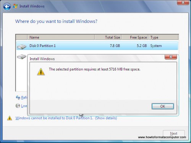
Task: Click the 'System' type cell
Action: click(x=156, y=46)
